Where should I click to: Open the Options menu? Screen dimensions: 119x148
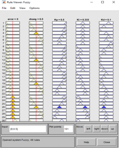pyautogui.click(x=34, y=8)
